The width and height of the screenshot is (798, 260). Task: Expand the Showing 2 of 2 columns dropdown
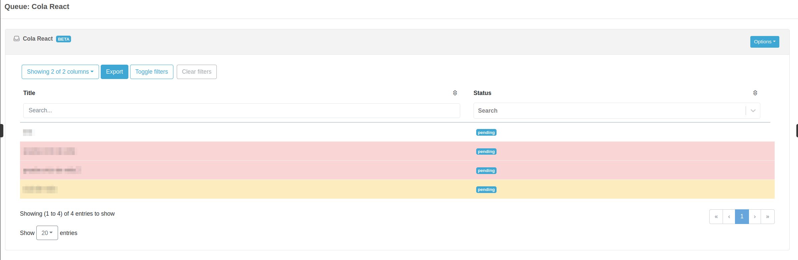pyautogui.click(x=60, y=72)
